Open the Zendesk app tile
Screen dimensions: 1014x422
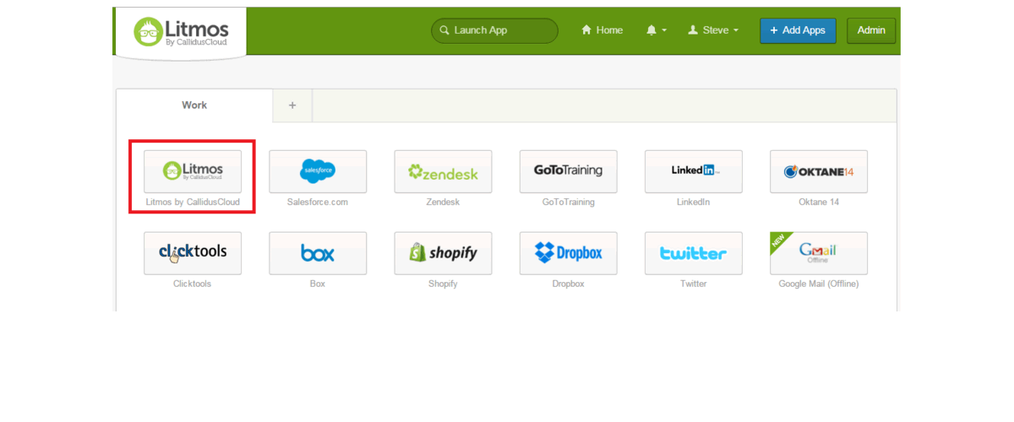(443, 171)
